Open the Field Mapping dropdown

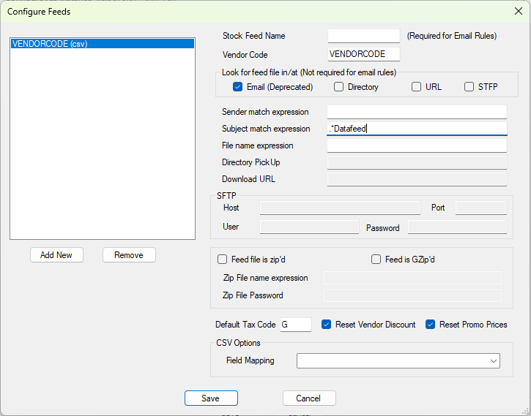point(398,360)
